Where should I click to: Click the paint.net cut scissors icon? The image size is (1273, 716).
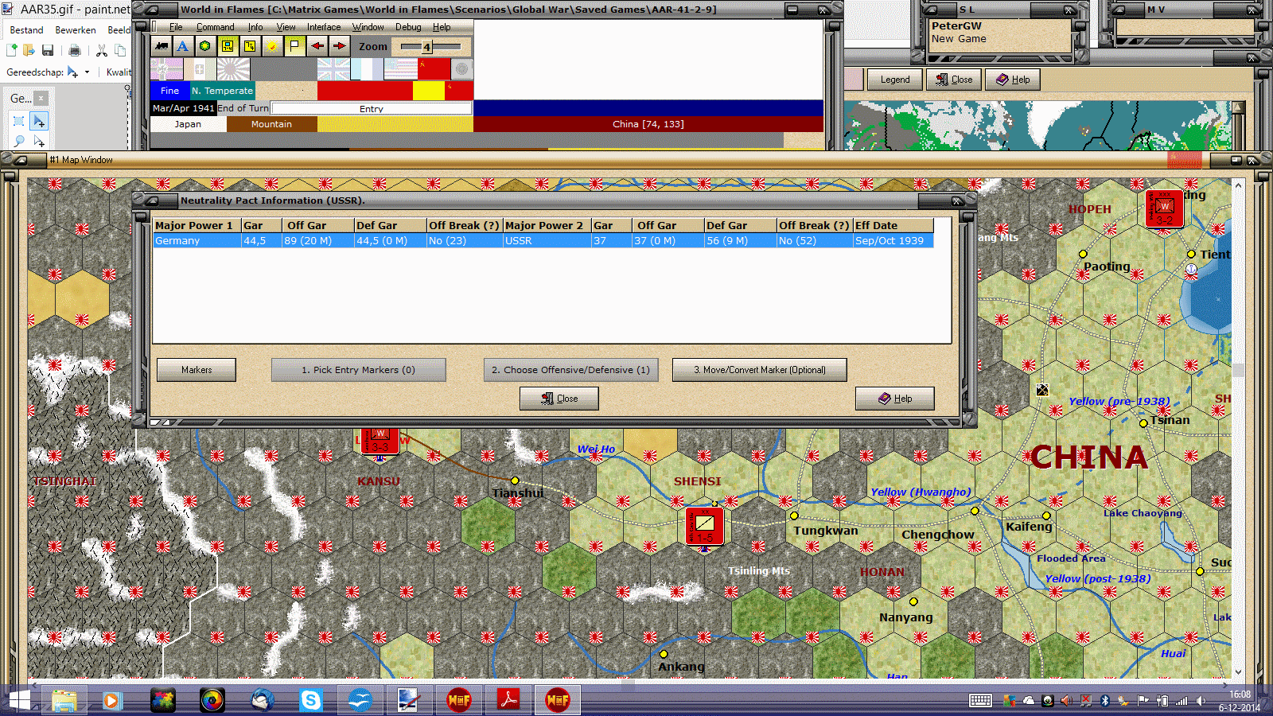point(102,51)
